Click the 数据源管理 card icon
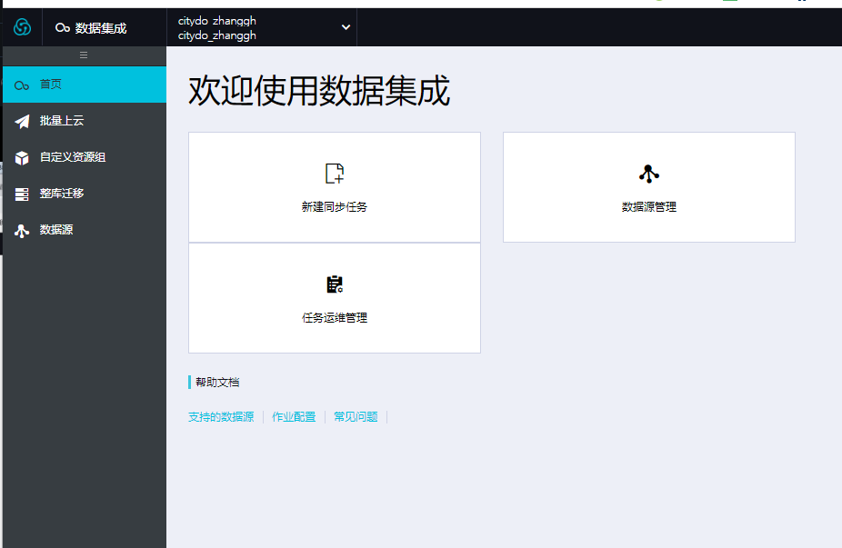Screen dimensions: 842x548 tap(648, 174)
